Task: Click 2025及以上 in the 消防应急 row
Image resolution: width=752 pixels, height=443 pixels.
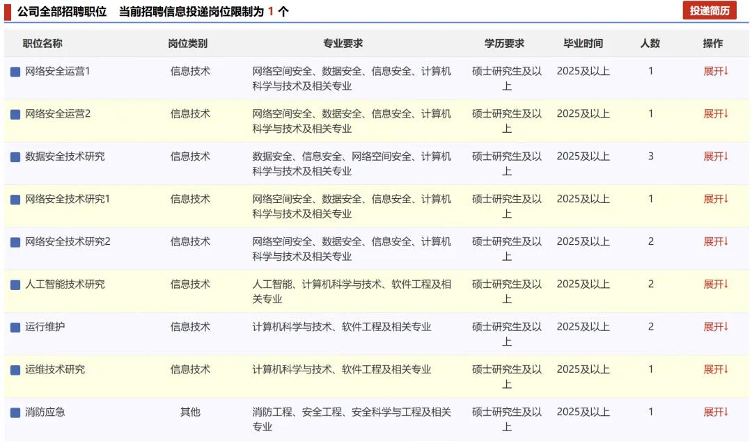Action: 583,412
